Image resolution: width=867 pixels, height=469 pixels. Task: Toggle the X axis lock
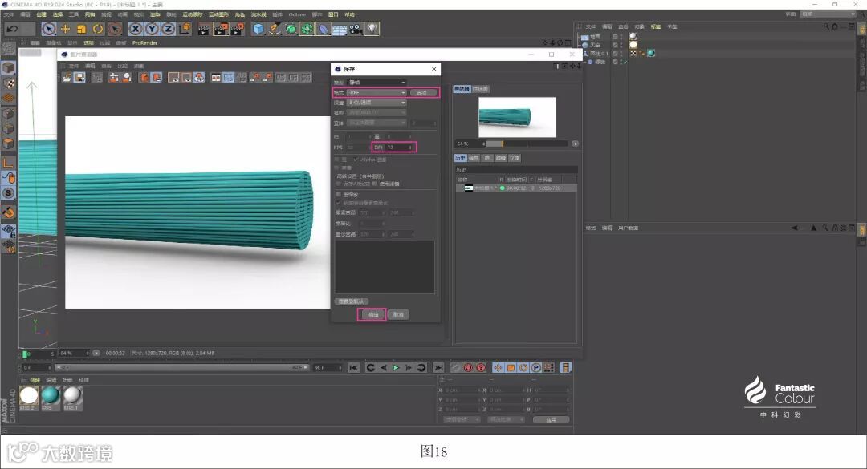click(x=136, y=29)
